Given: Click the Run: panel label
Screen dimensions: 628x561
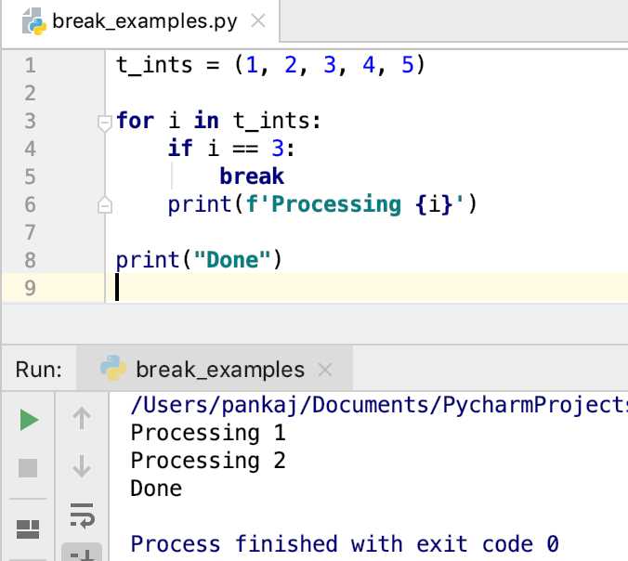Looking at the screenshot, I should click(39, 369).
